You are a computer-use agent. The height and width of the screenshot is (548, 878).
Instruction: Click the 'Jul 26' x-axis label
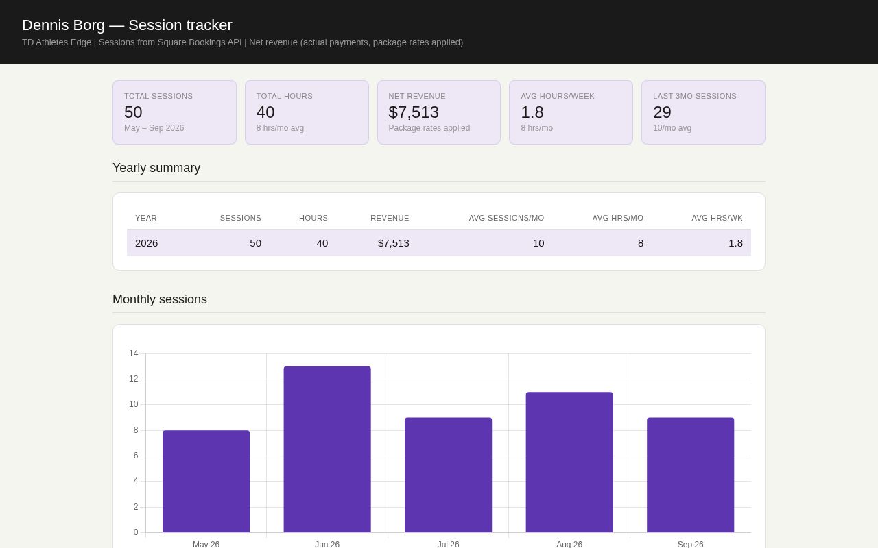coord(448,544)
